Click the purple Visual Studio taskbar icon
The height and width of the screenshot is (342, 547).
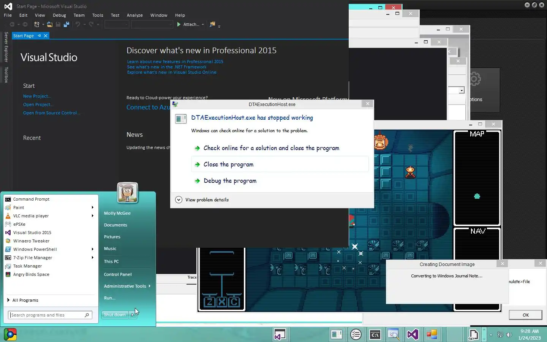pos(413,334)
